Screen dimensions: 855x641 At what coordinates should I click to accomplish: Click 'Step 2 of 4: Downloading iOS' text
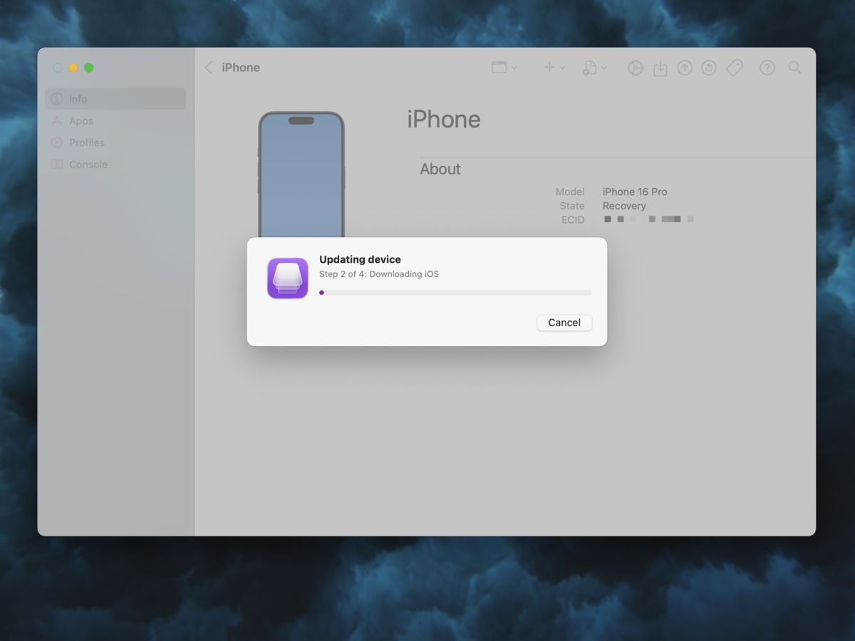[379, 274]
